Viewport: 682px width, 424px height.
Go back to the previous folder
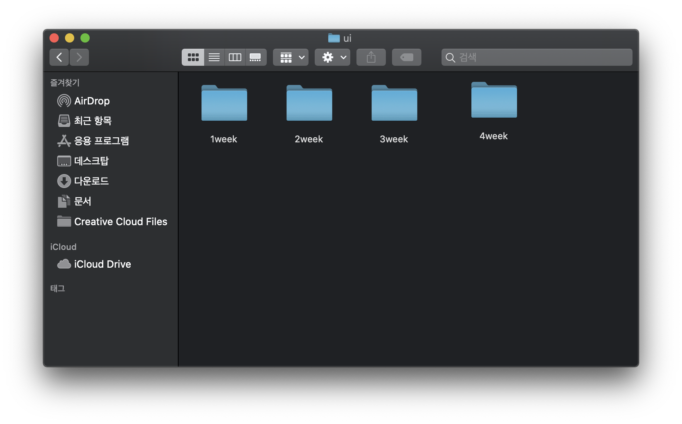pos(59,57)
